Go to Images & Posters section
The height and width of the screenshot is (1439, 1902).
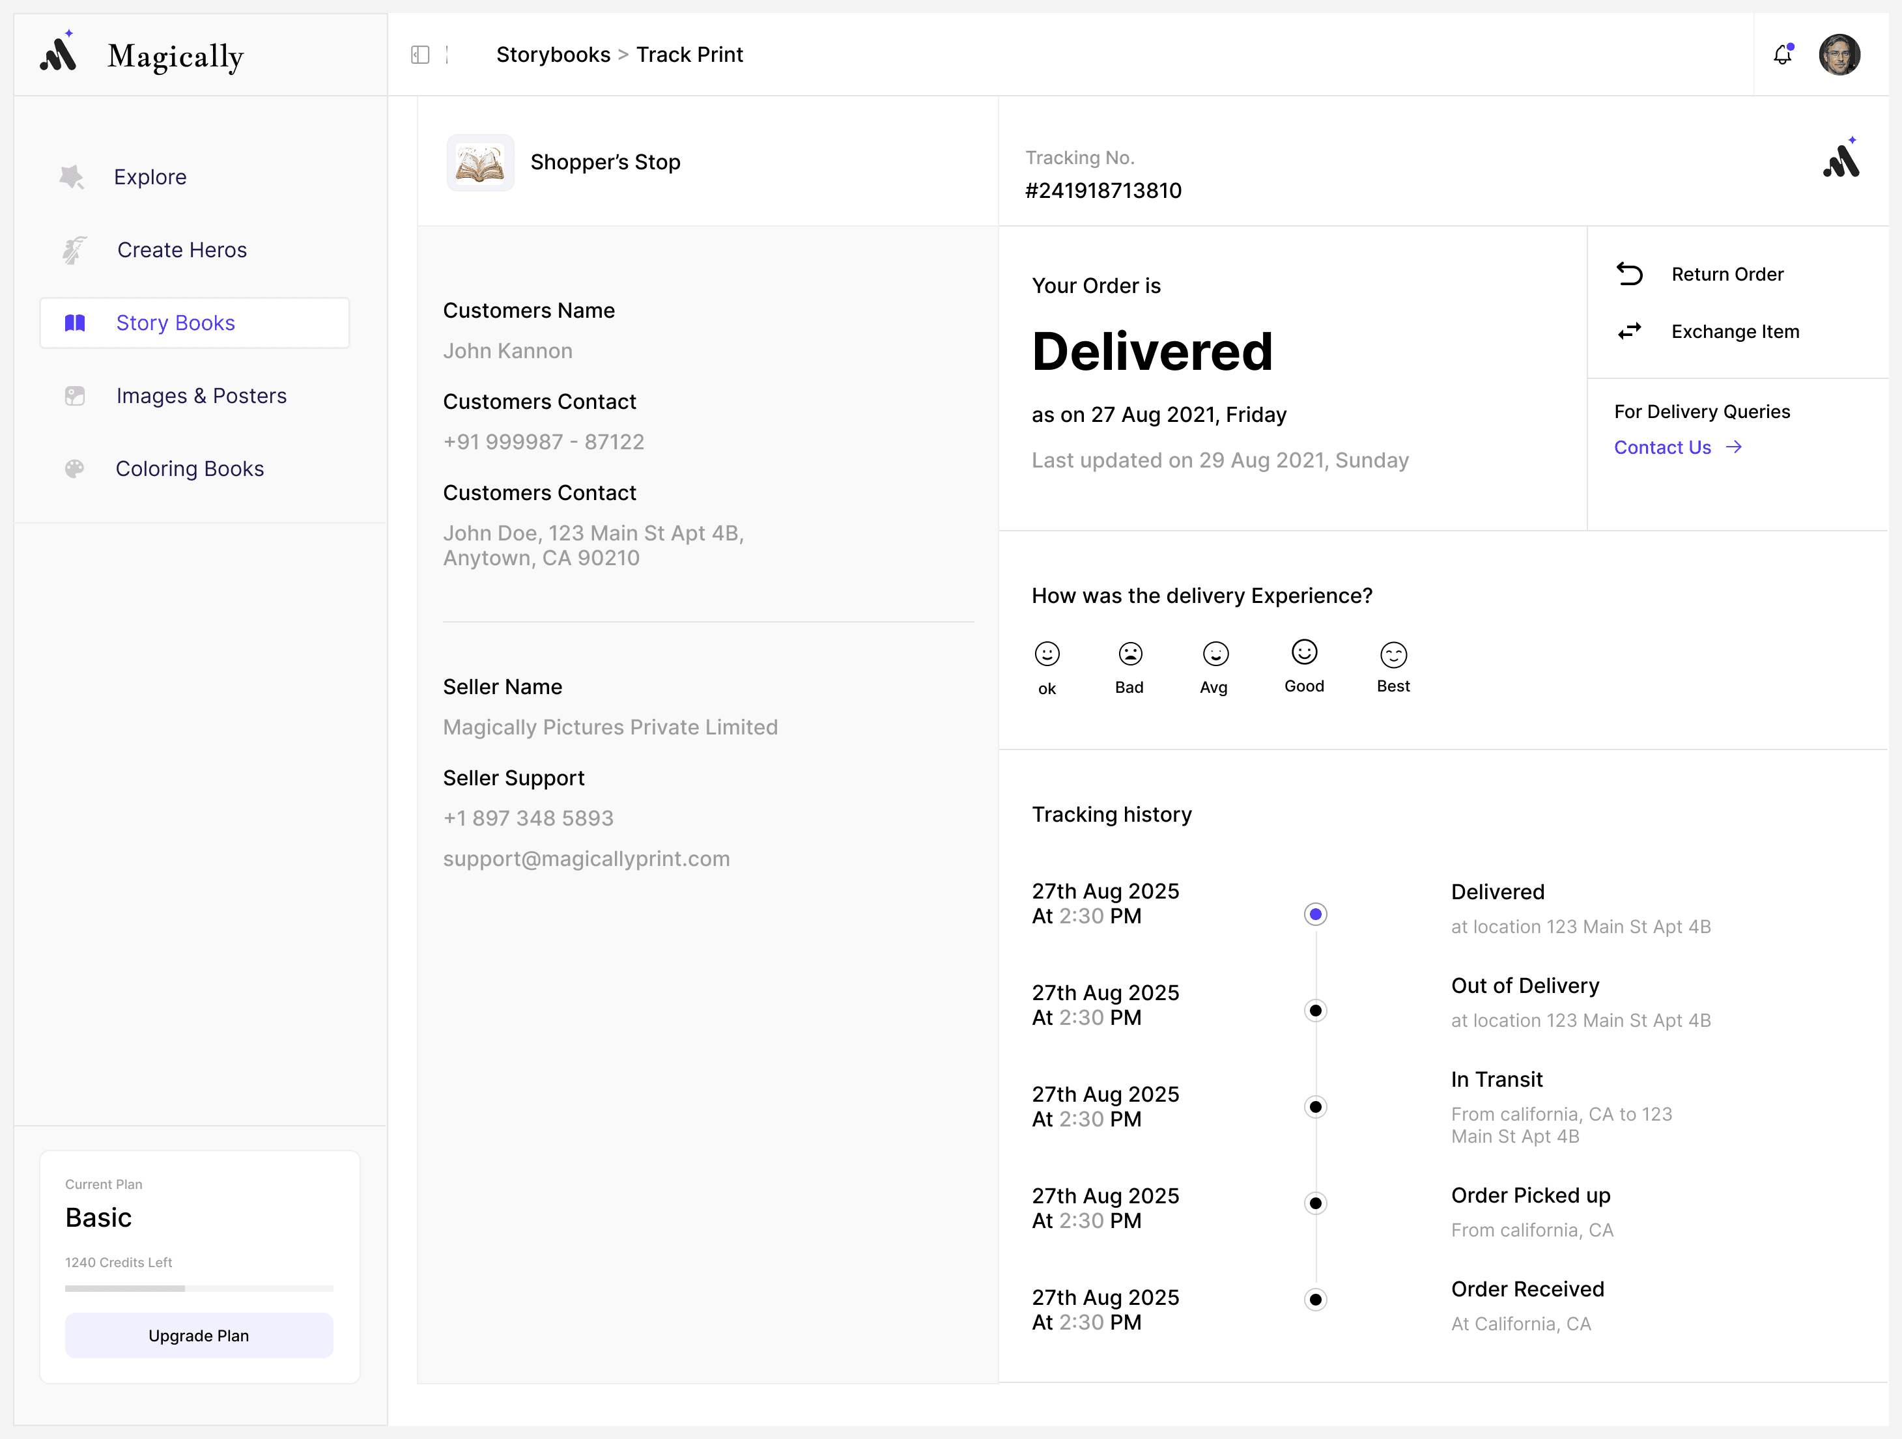(201, 397)
